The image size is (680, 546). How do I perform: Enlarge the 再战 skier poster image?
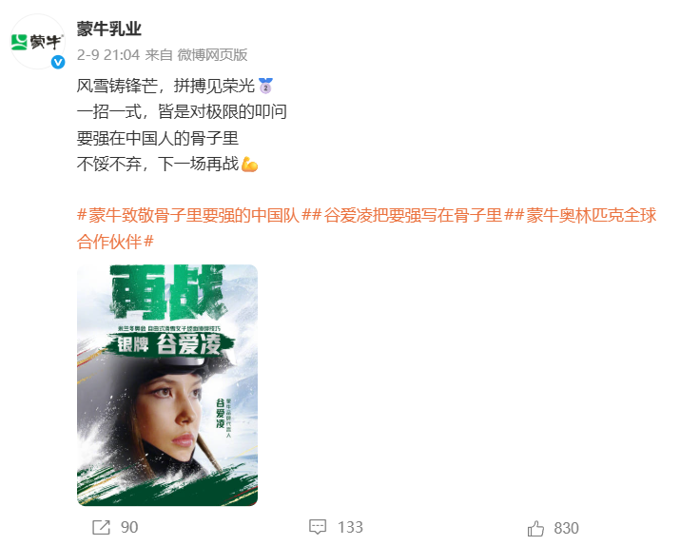click(167, 385)
